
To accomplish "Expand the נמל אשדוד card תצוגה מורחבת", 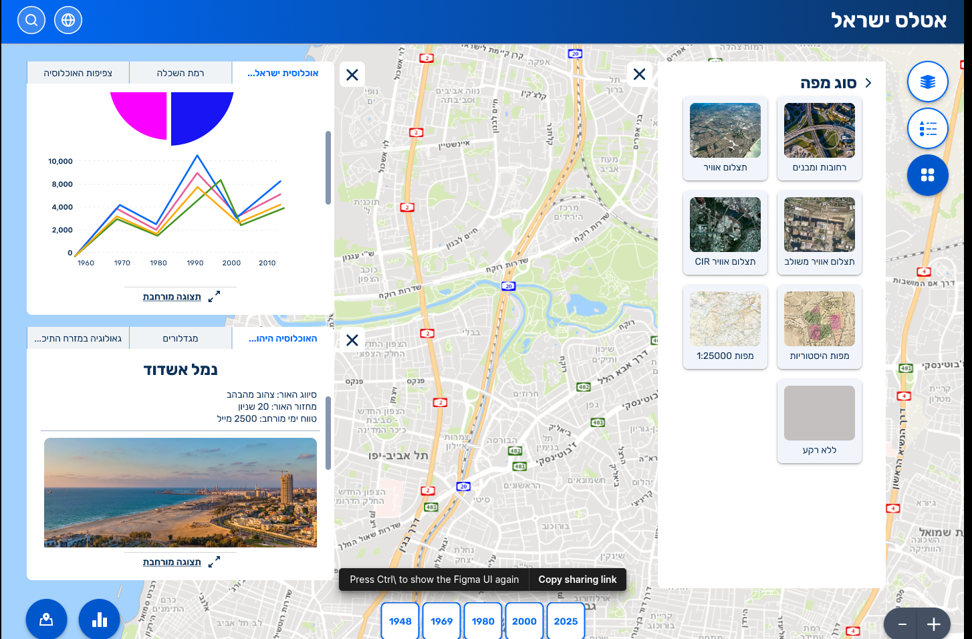I will tap(172, 562).
